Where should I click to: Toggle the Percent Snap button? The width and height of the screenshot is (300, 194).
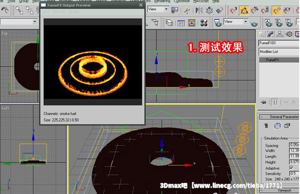pos(254,10)
